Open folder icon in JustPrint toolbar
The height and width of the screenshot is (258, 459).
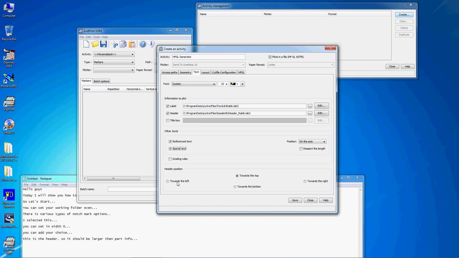click(x=95, y=44)
